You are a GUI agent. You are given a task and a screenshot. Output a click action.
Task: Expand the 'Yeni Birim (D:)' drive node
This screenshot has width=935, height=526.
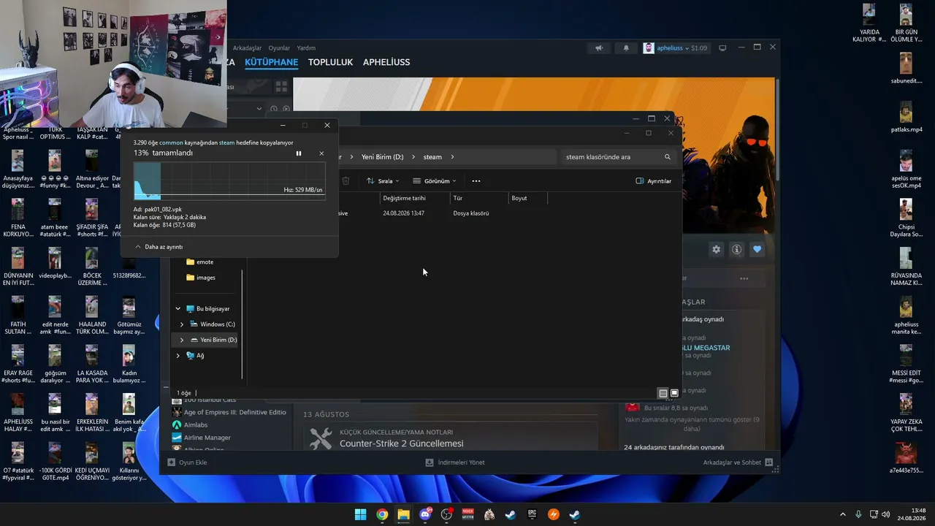pos(182,340)
